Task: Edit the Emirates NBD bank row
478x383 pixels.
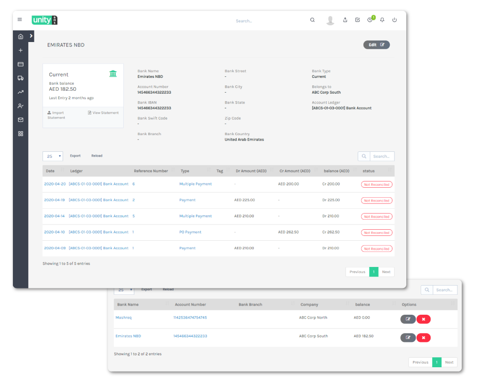Action: point(408,338)
